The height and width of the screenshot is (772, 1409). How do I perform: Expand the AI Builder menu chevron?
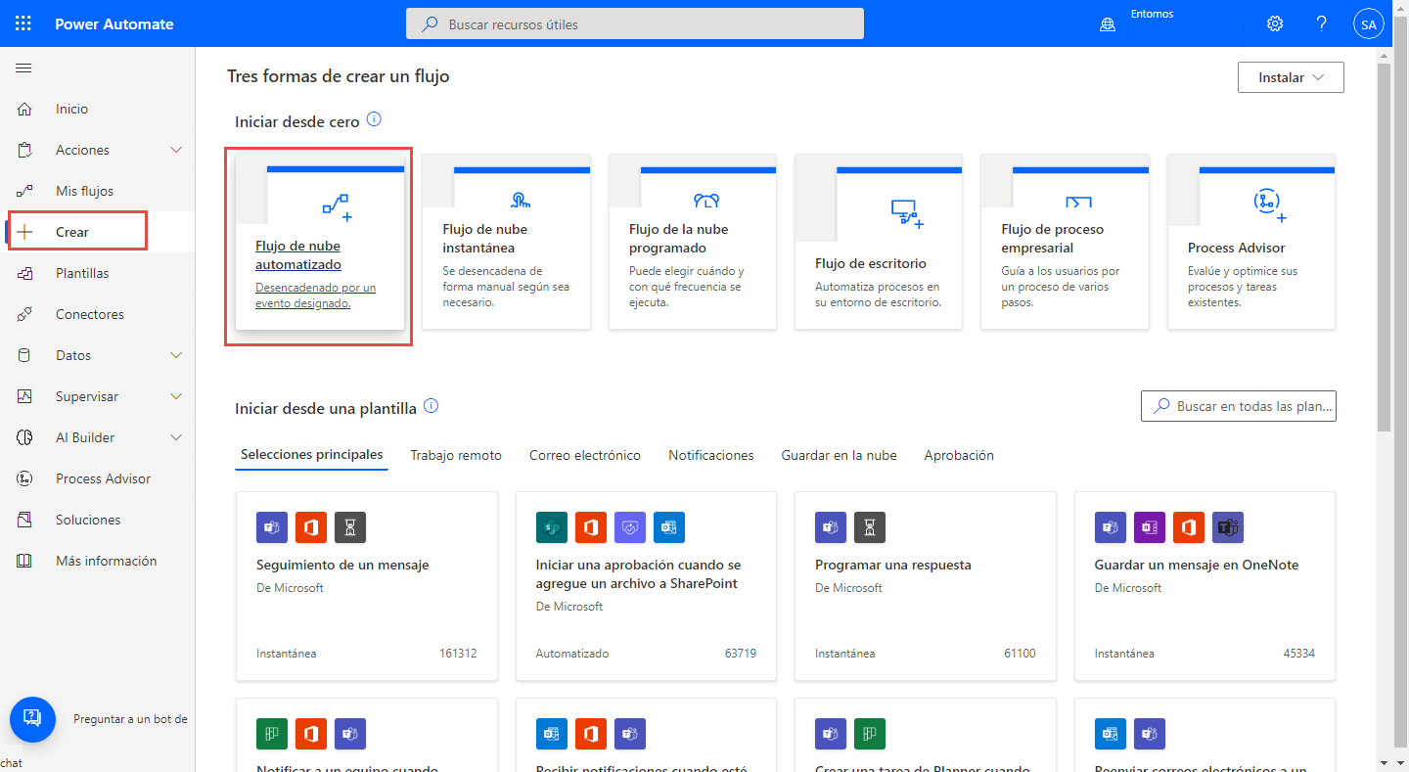click(x=176, y=437)
